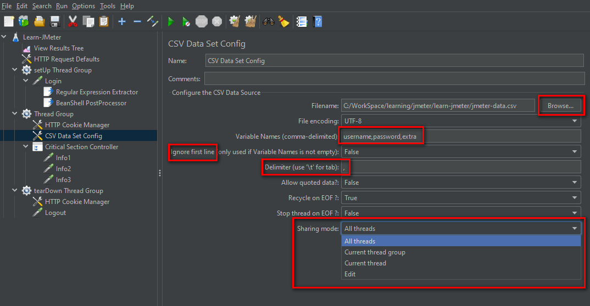Click the Shutdown test icon

click(217, 21)
